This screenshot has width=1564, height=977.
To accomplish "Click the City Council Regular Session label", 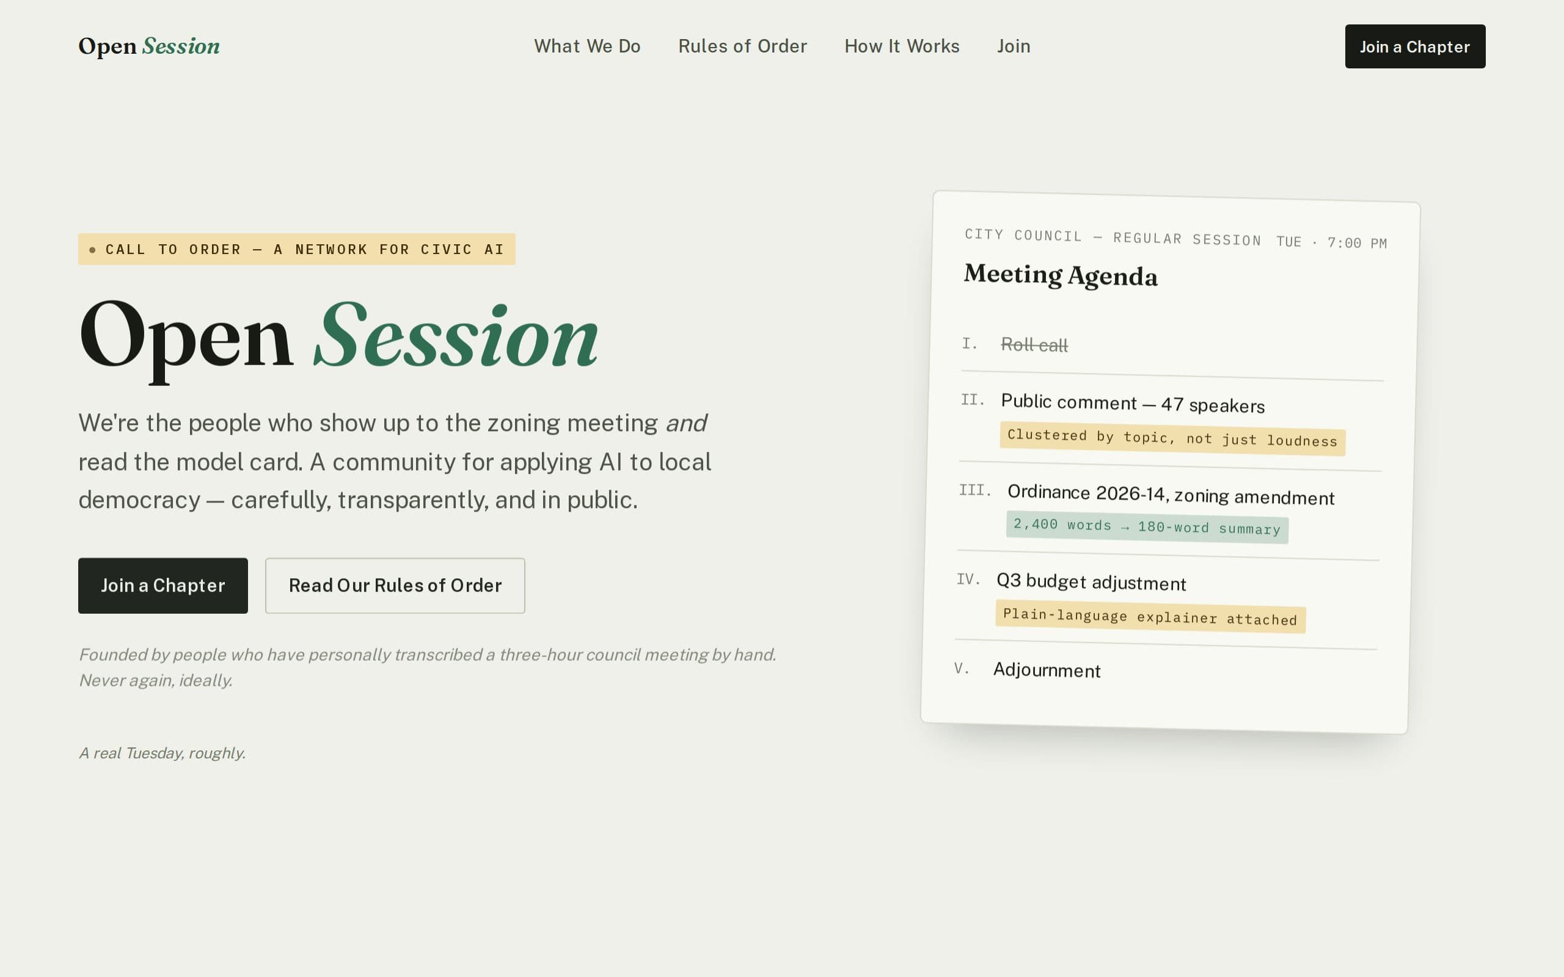I will point(1113,237).
